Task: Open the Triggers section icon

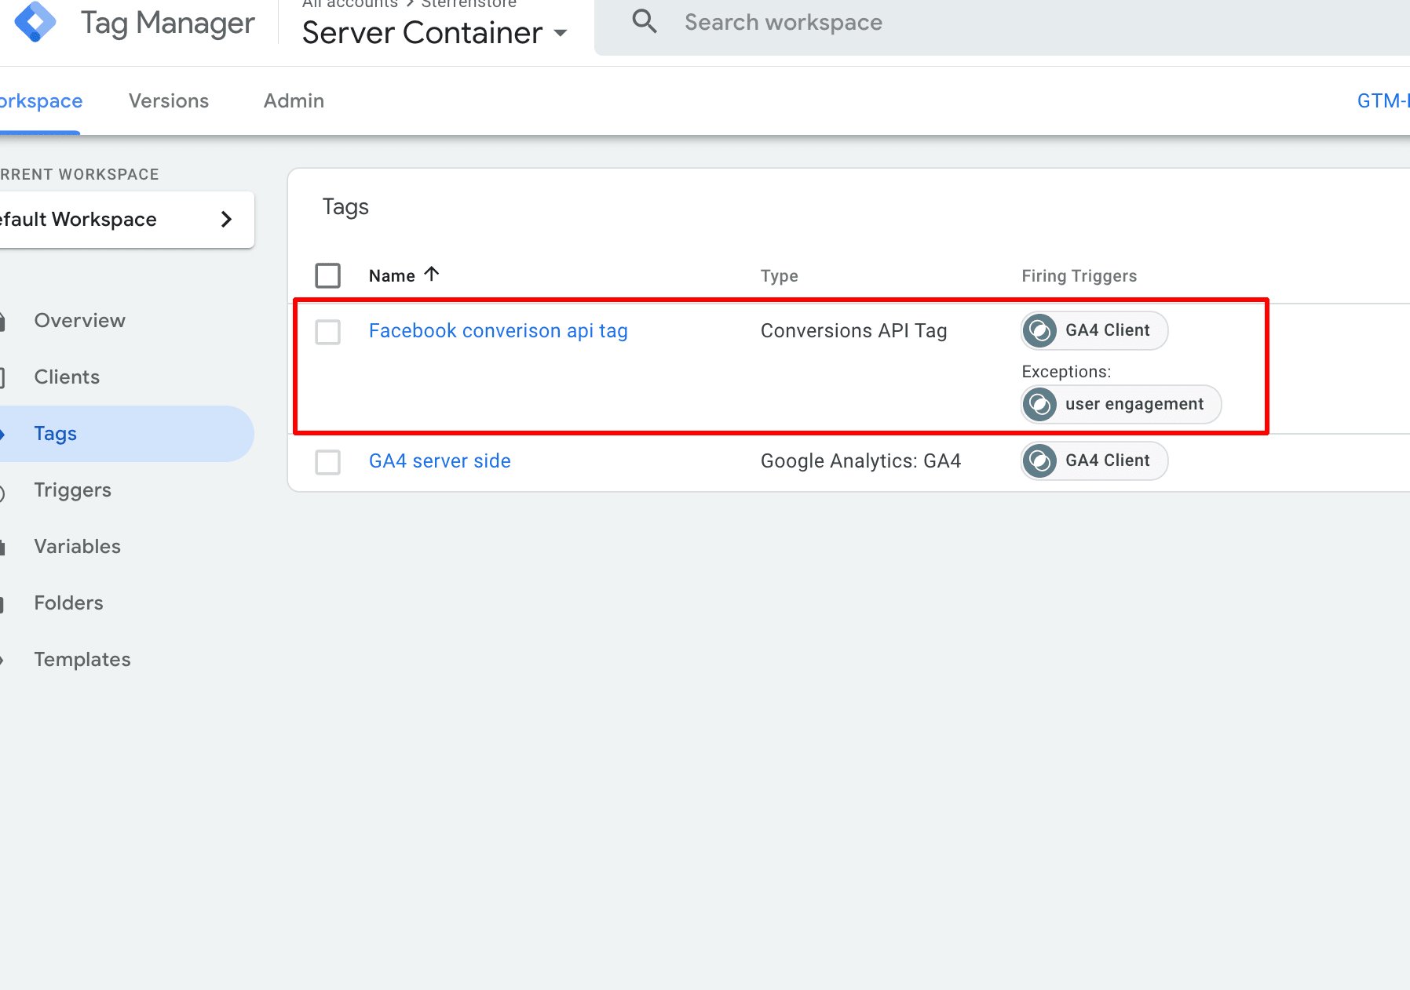Action: [x=4, y=490]
